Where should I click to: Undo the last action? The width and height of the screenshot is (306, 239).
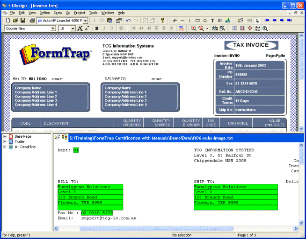[128, 21]
